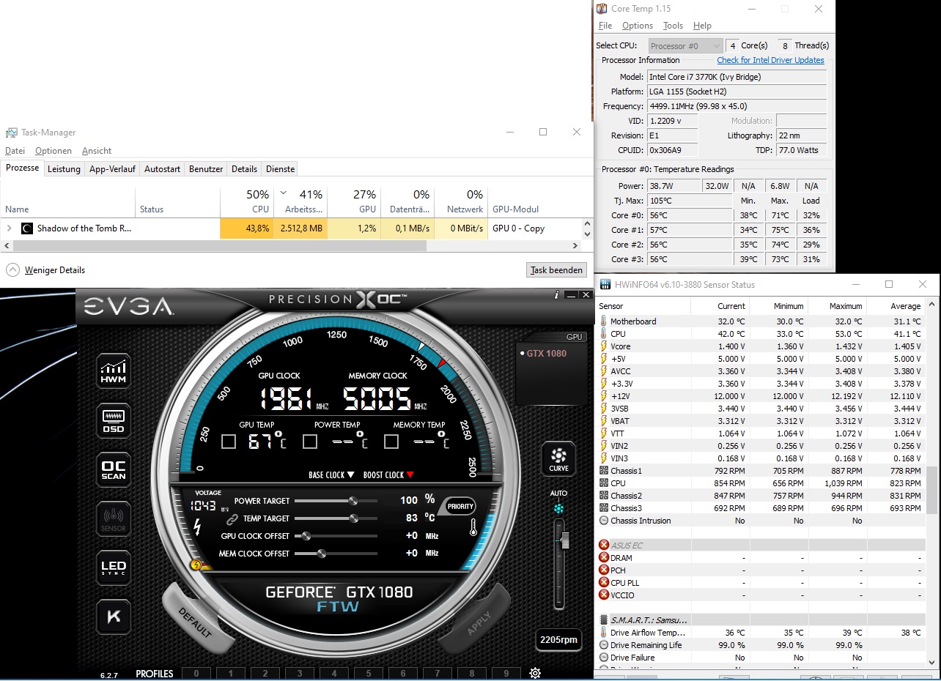This screenshot has height=681, width=941.
Task: Open the Select CPU Processor #0 dropdown
Action: point(685,45)
